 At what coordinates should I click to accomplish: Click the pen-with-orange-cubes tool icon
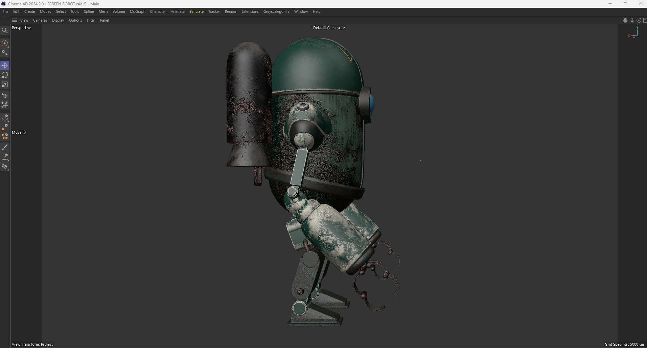coord(5,136)
